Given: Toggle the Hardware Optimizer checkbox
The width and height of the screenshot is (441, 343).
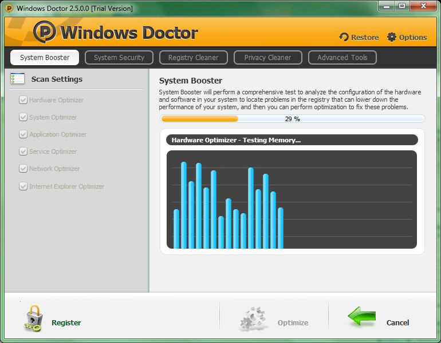Looking at the screenshot, I should pos(23,100).
